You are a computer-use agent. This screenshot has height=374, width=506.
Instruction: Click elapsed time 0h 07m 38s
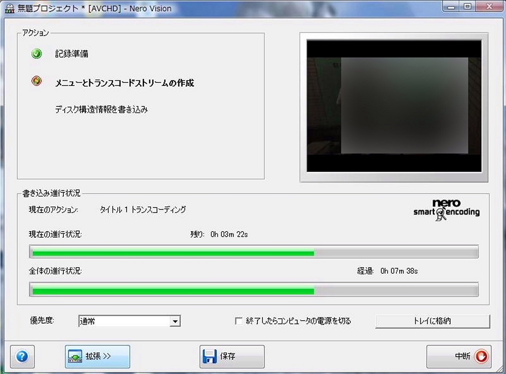click(399, 271)
